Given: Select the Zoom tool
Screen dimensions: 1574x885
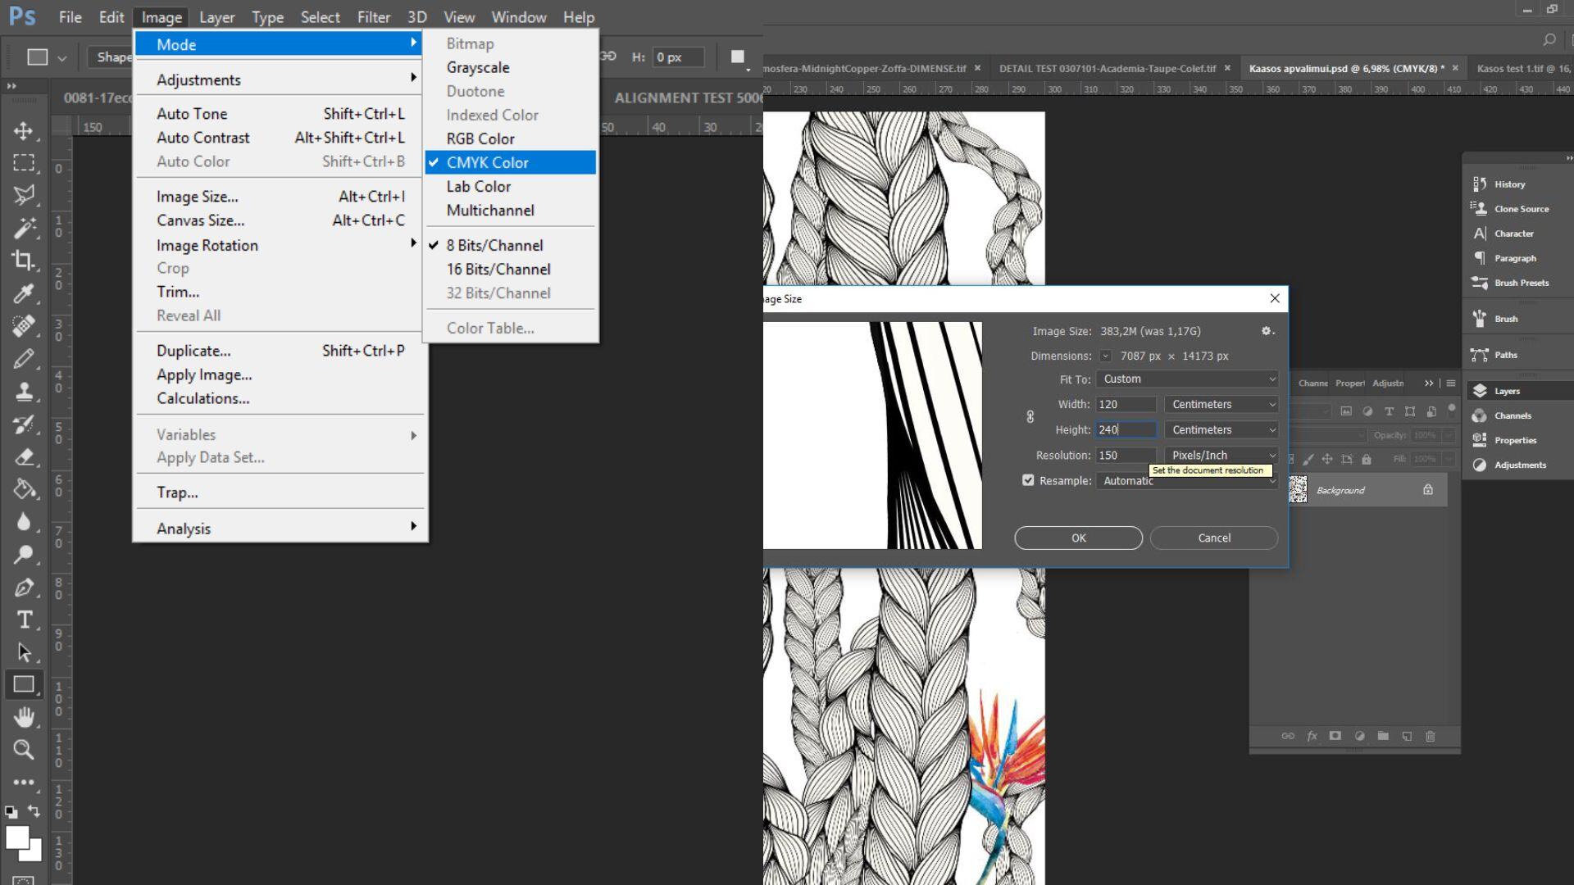Looking at the screenshot, I should pyautogui.click(x=23, y=749).
